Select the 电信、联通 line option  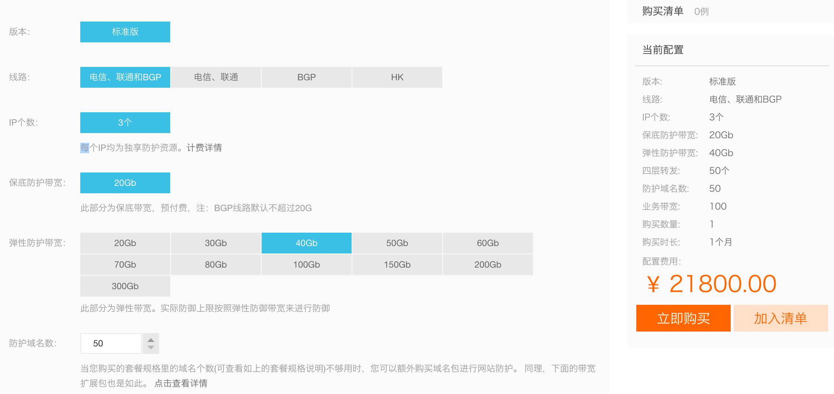(216, 77)
